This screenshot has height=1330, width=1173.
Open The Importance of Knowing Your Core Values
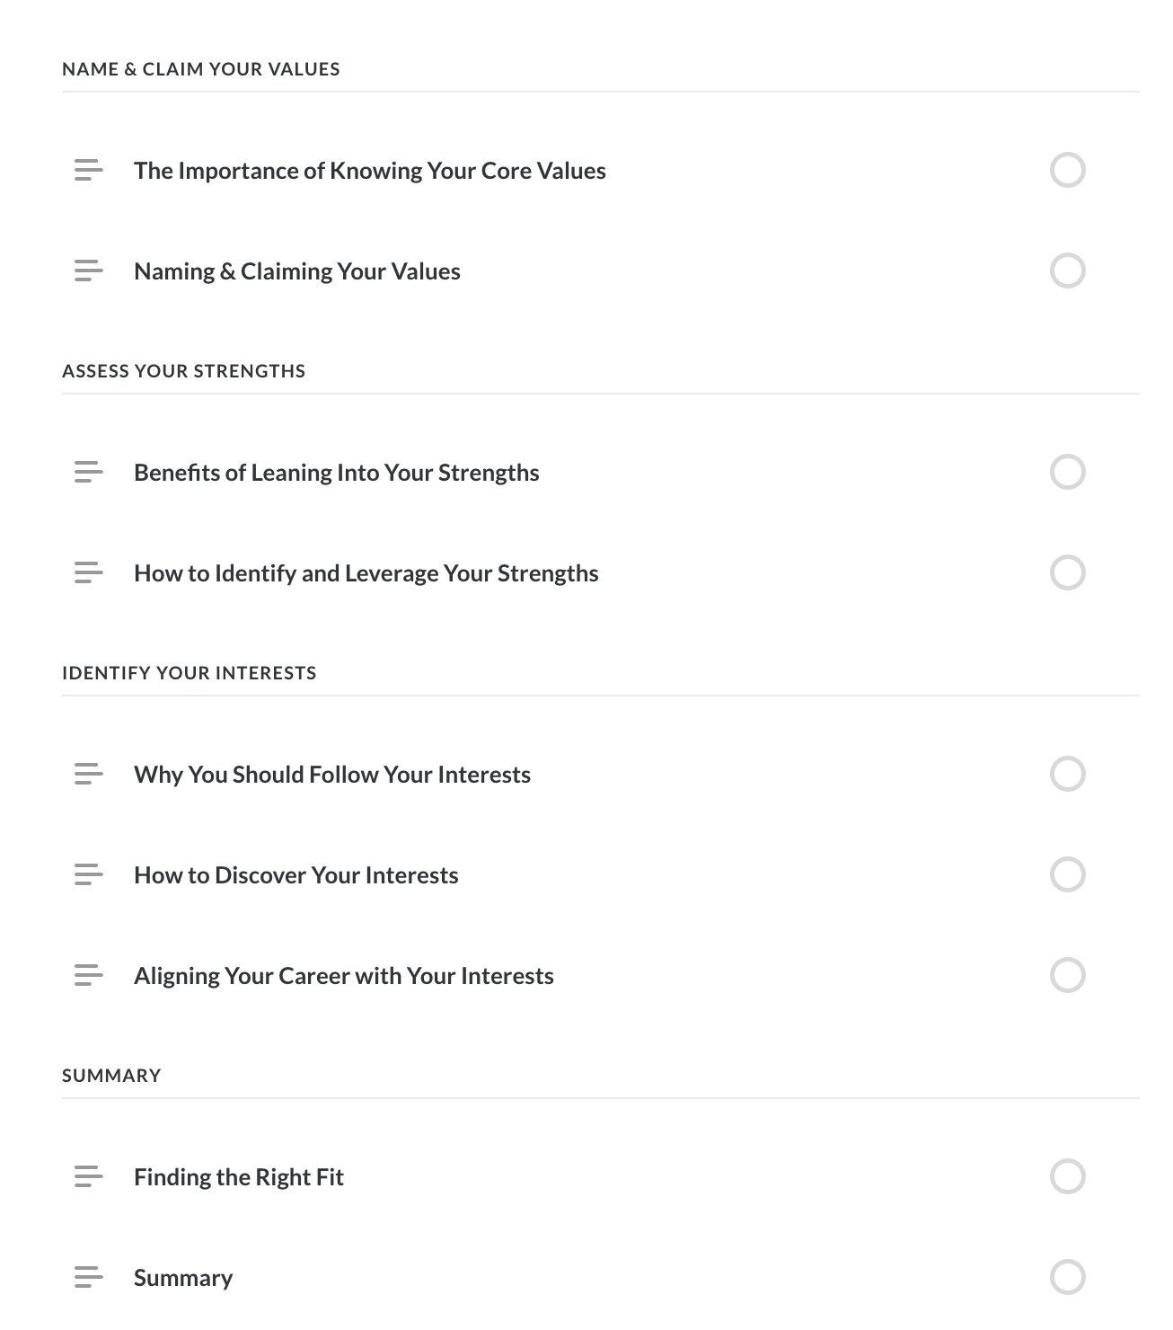(x=369, y=171)
